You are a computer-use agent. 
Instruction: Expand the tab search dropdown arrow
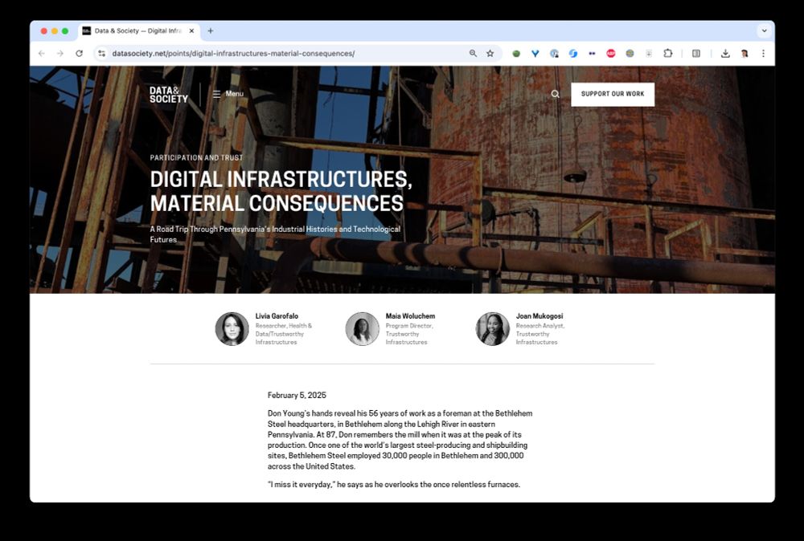[x=764, y=31]
